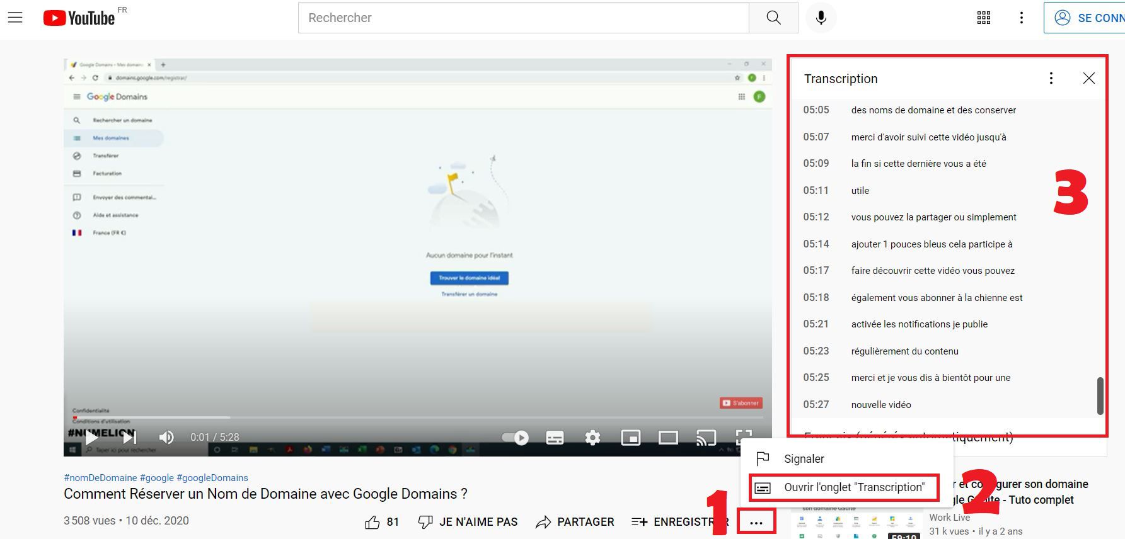Click the video title text

tap(265, 494)
